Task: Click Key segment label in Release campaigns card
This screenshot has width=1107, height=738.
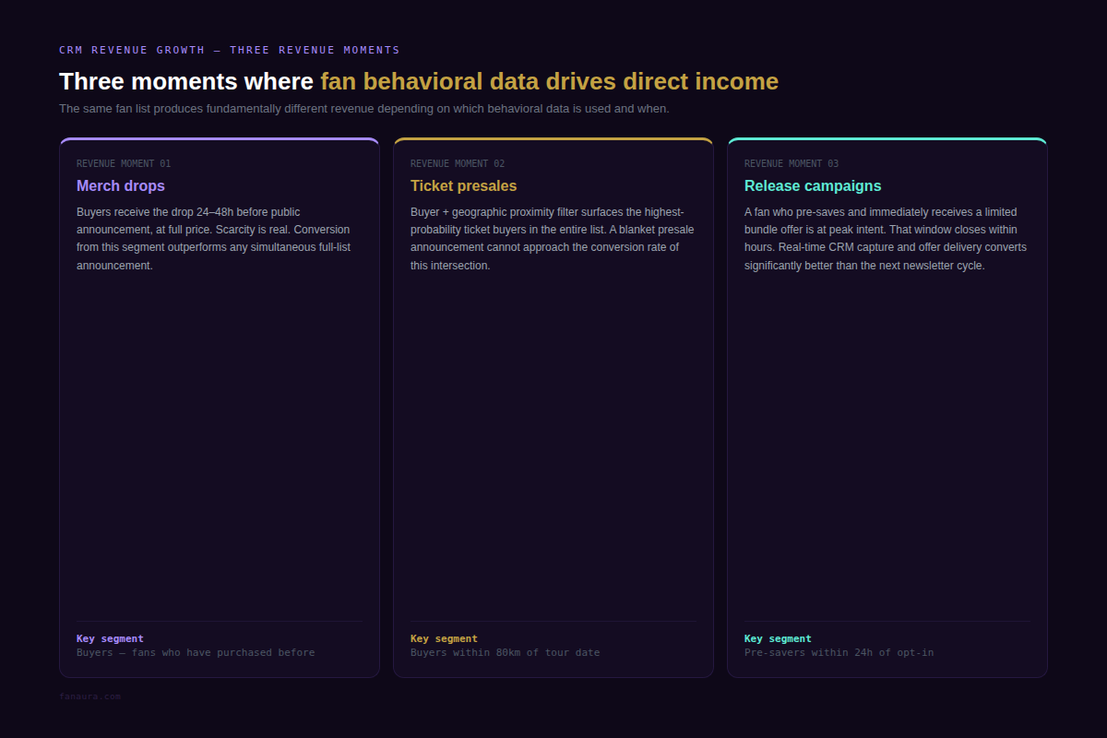Action: click(778, 638)
